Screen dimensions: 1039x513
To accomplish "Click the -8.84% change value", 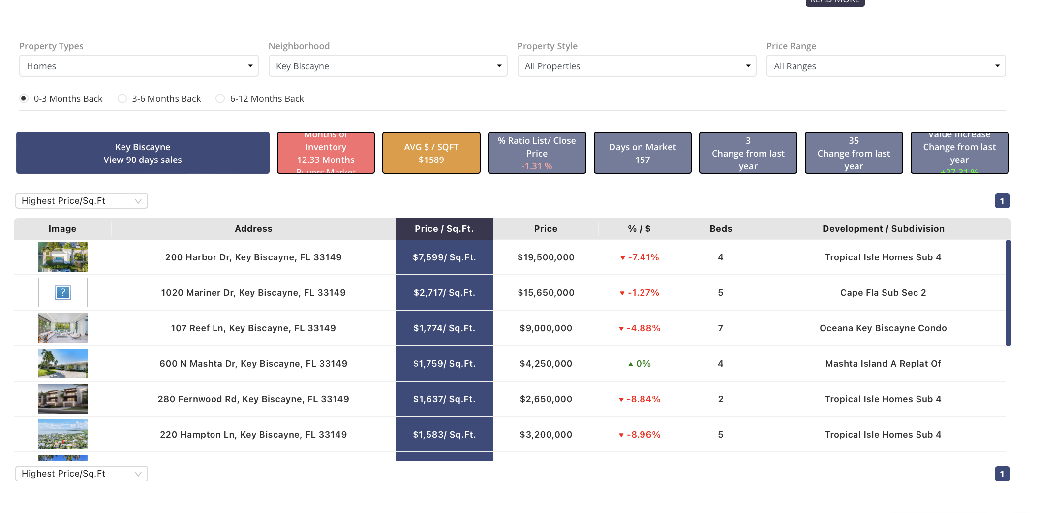I will [x=640, y=399].
